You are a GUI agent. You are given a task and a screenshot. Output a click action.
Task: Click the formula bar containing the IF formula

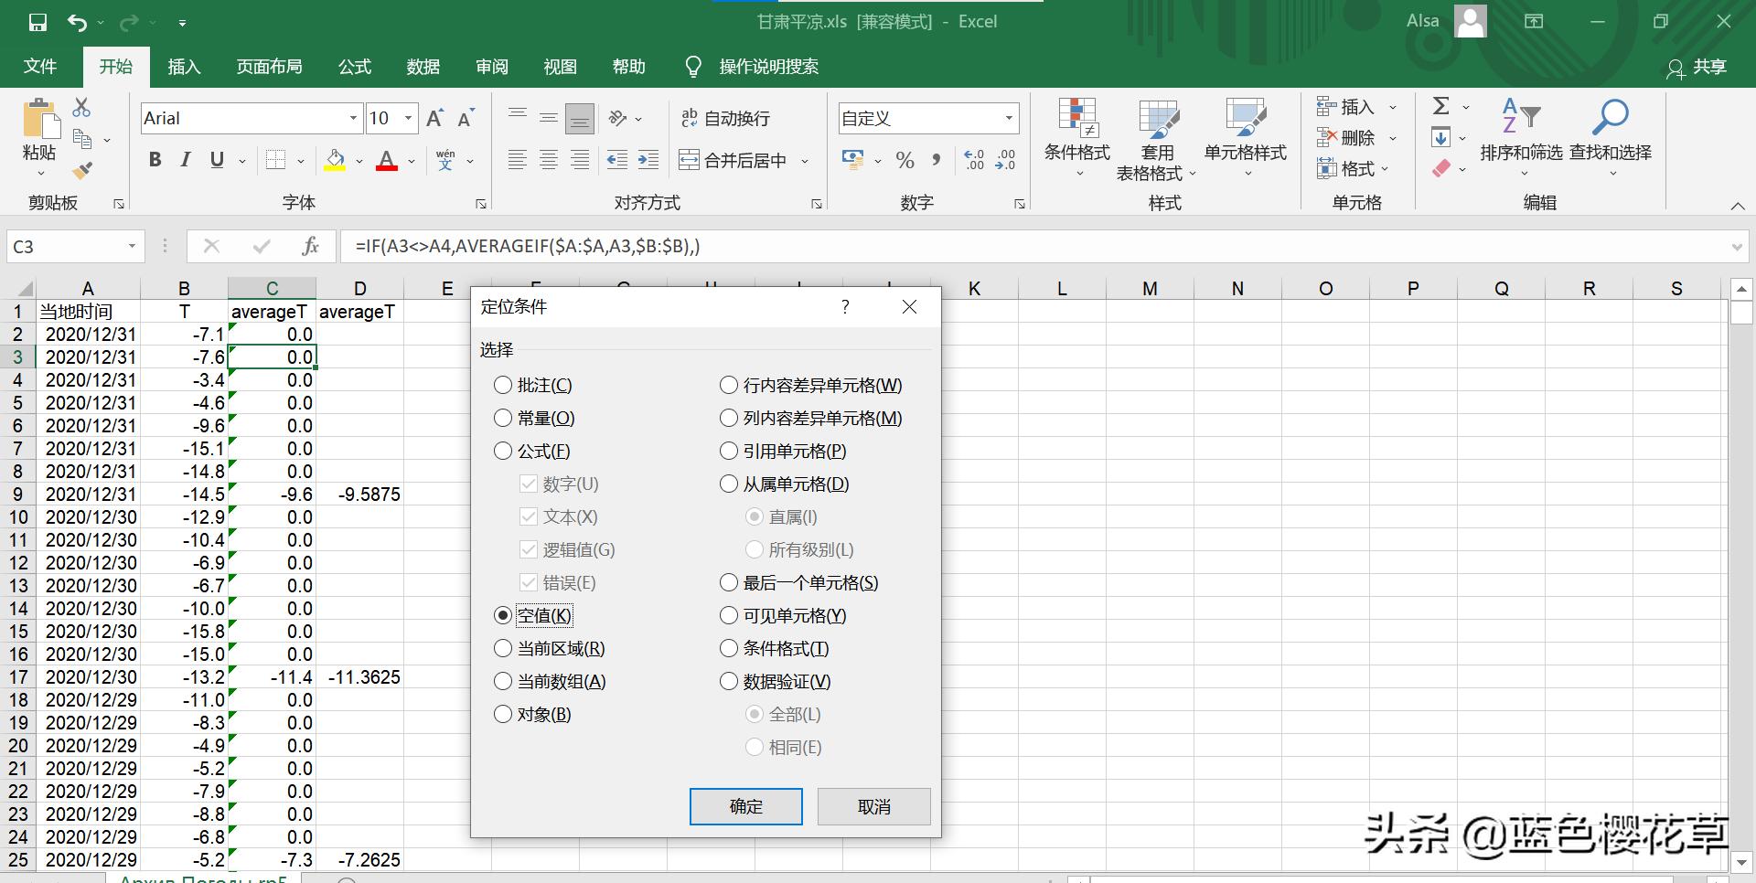pos(640,246)
